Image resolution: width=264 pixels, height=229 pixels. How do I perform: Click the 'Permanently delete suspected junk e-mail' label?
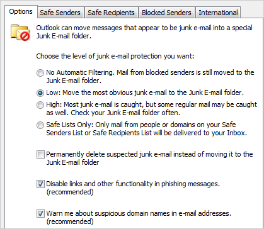149,159
